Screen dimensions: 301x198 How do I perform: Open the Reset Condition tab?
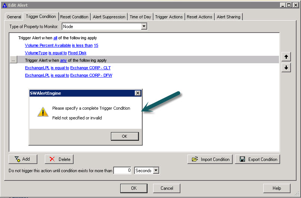(74, 17)
